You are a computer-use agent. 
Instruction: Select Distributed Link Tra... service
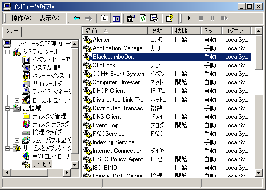point(167,100)
